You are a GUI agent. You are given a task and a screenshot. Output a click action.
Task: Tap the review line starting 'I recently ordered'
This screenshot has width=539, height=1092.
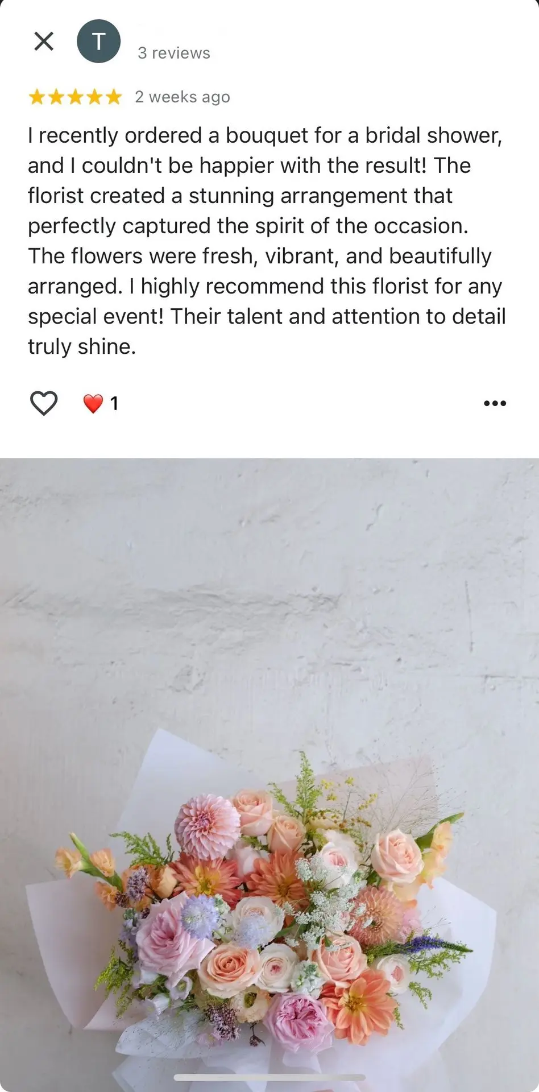265,135
